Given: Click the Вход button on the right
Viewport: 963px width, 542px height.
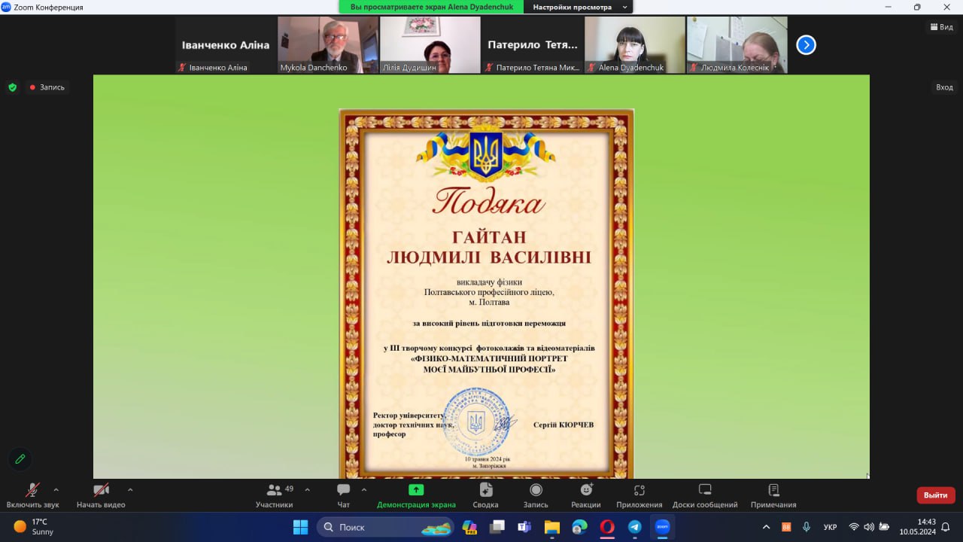Looking at the screenshot, I should (x=944, y=87).
